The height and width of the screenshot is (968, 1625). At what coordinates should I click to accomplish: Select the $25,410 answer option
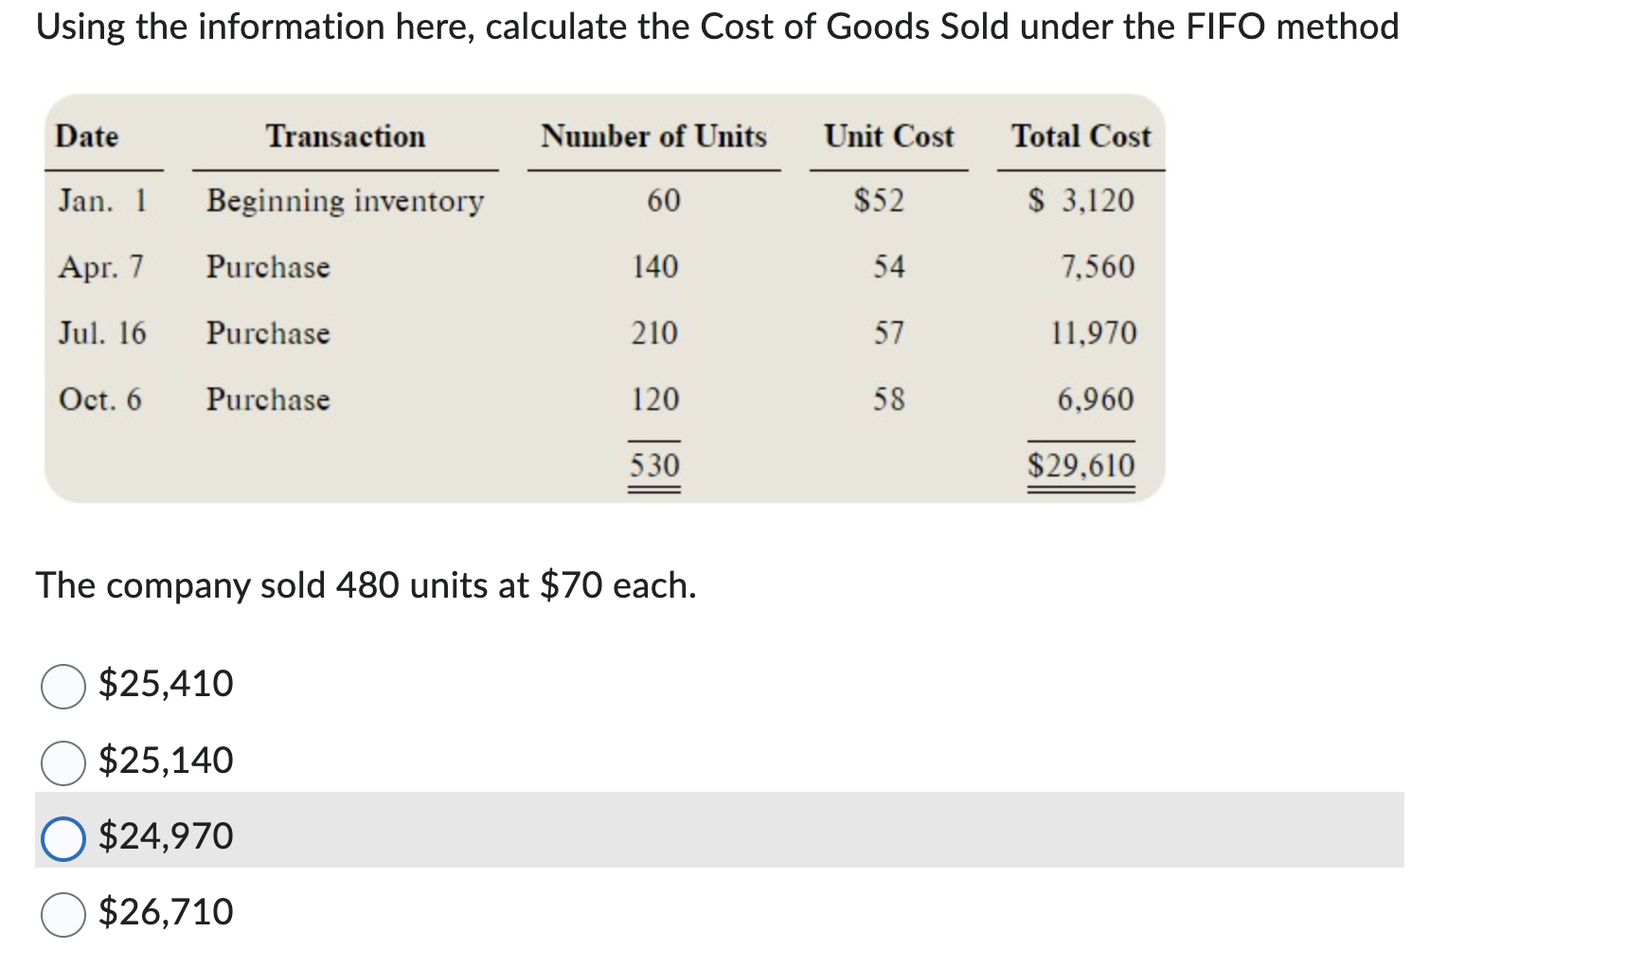click(62, 683)
